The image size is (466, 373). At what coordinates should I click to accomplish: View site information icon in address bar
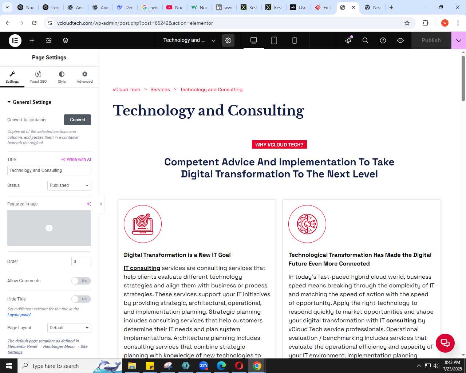(50, 23)
